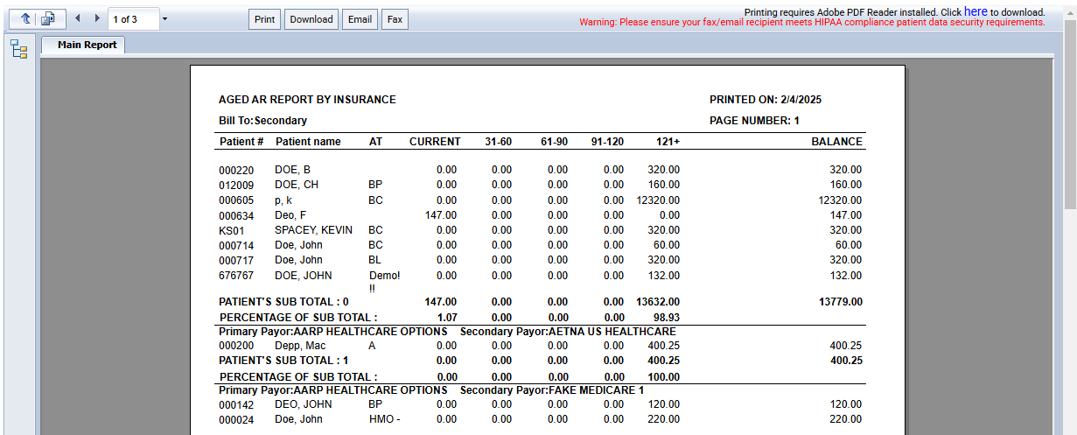Go to the previous page arrow
1077x435 pixels.
click(78, 18)
